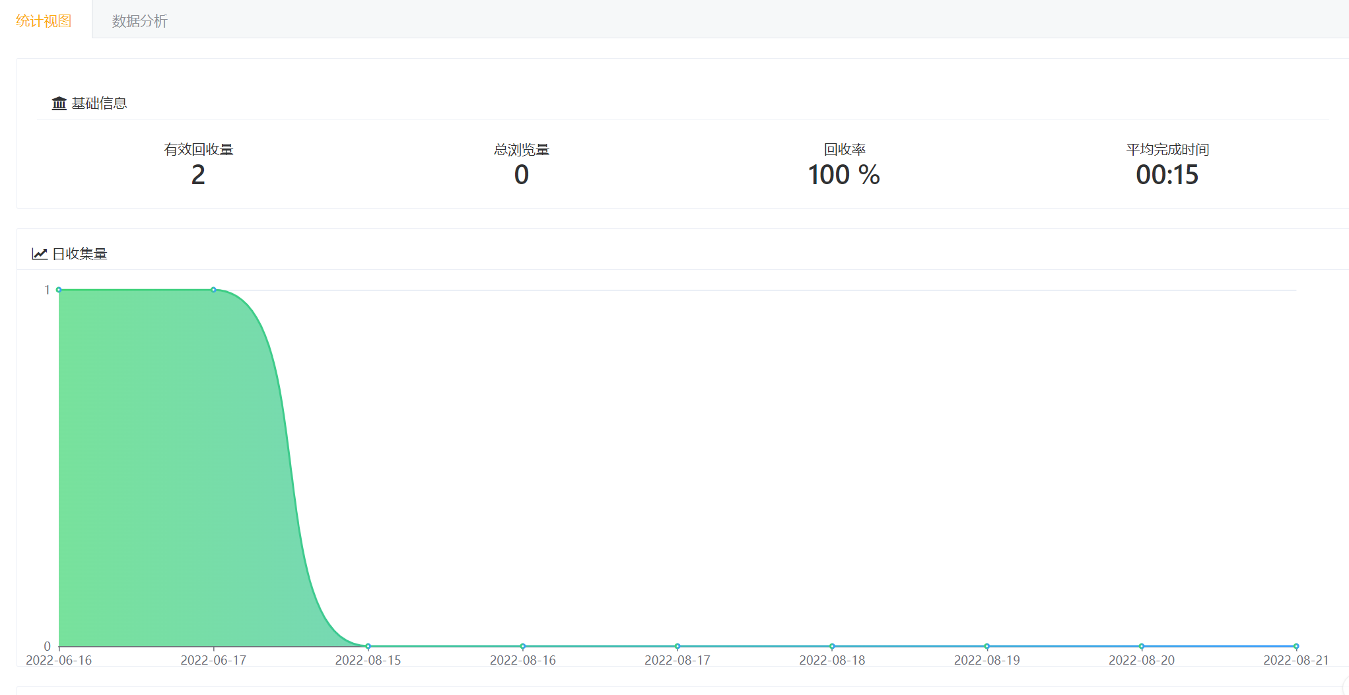
Task: Click the 100 % recovery rate value
Action: click(844, 175)
